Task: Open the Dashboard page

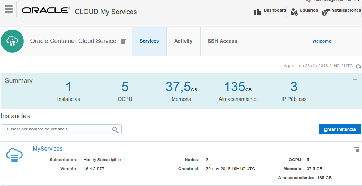Action: pos(269,12)
